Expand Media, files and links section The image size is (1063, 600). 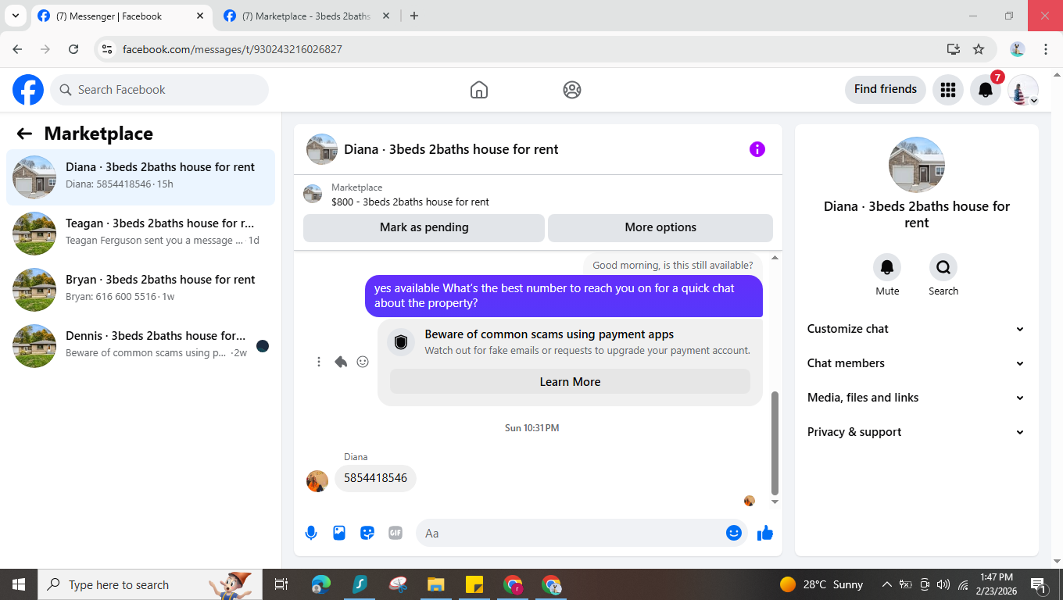click(x=916, y=398)
